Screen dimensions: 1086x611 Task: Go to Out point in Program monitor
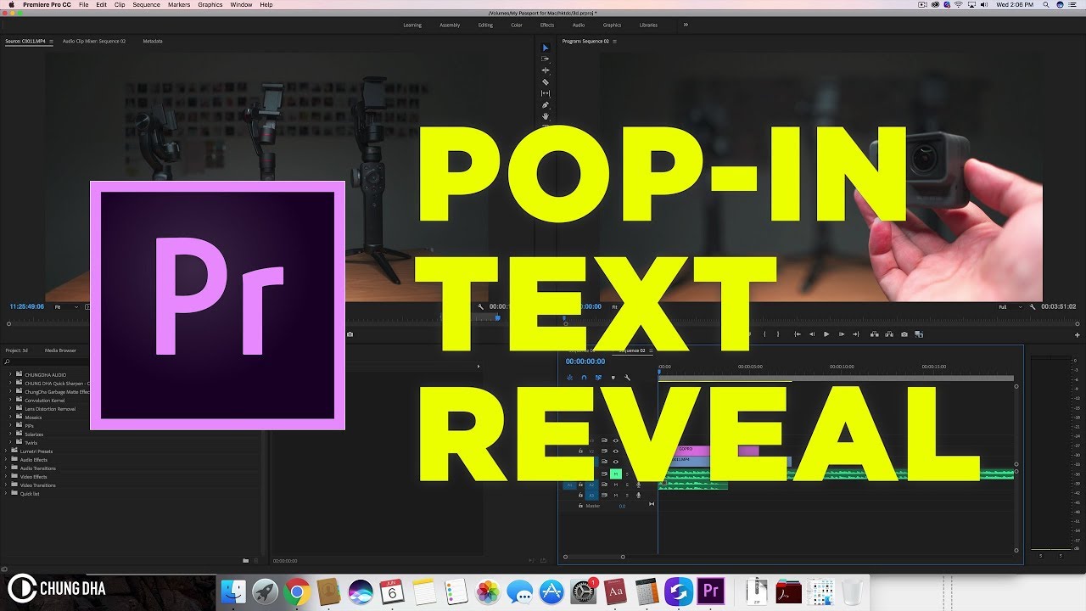[856, 334]
